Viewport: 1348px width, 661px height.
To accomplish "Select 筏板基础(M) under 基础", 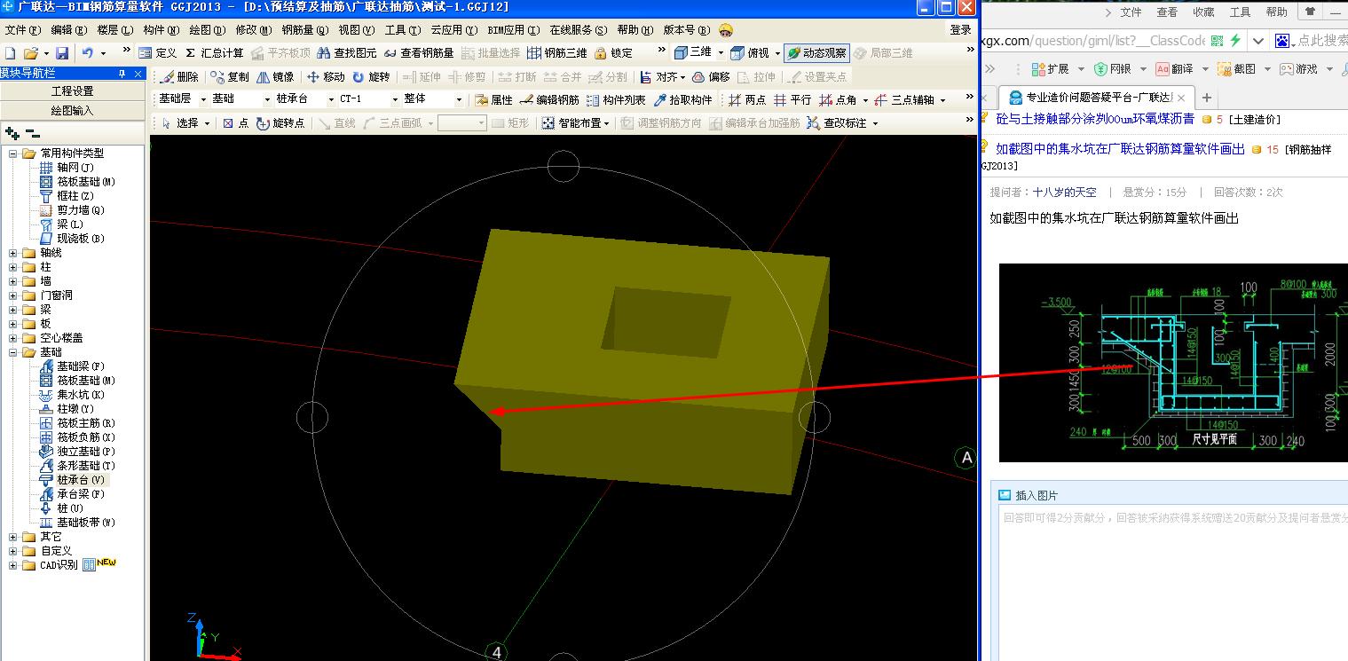I will pos(85,381).
